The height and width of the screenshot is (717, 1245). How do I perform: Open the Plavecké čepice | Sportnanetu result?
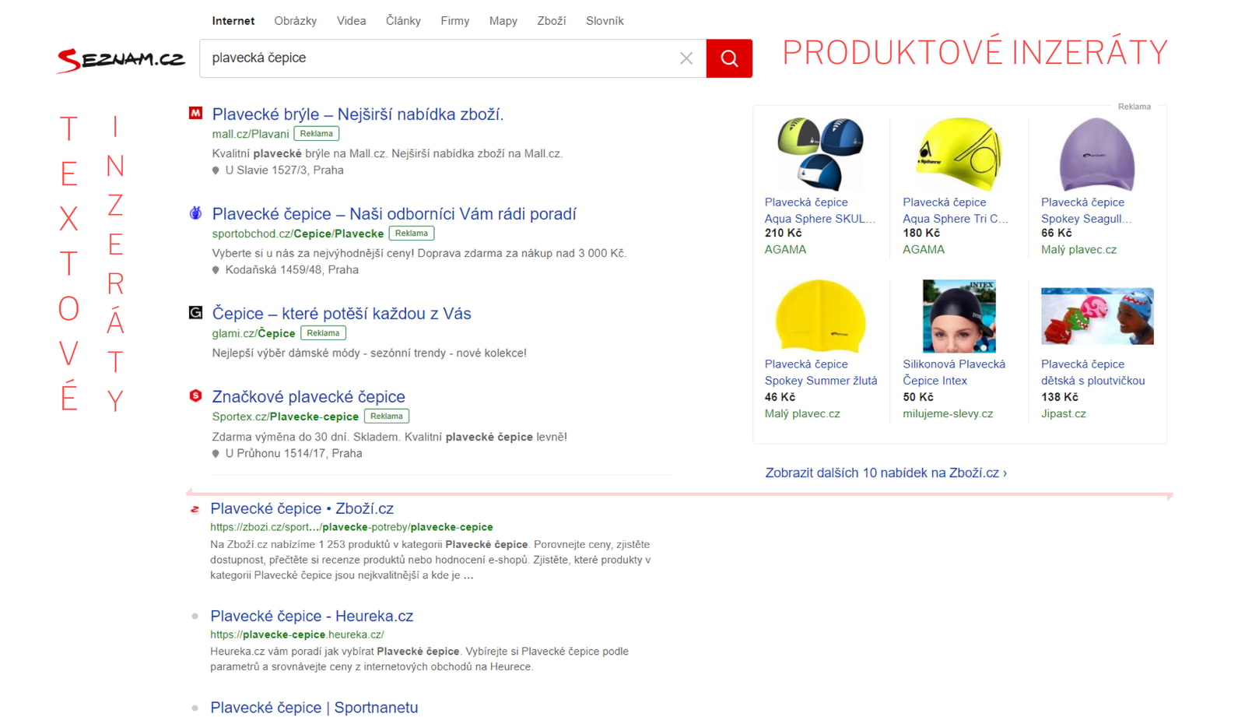pos(314,708)
